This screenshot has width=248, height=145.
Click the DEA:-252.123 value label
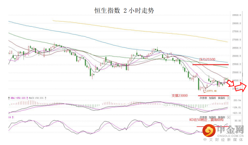[x=18, y=98]
